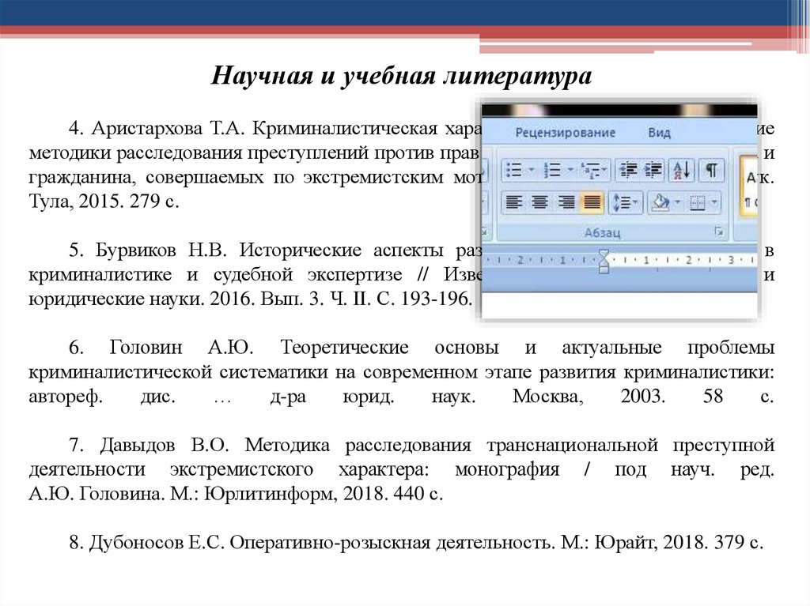
Task: Apply borders with the borders icon
Action: [x=698, y=201]
